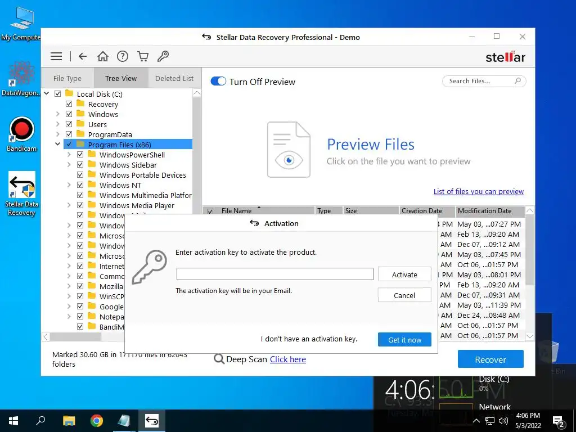Toggle the Turn Off Preview switch
576x432 pixels.
click(x=218, y=81)
